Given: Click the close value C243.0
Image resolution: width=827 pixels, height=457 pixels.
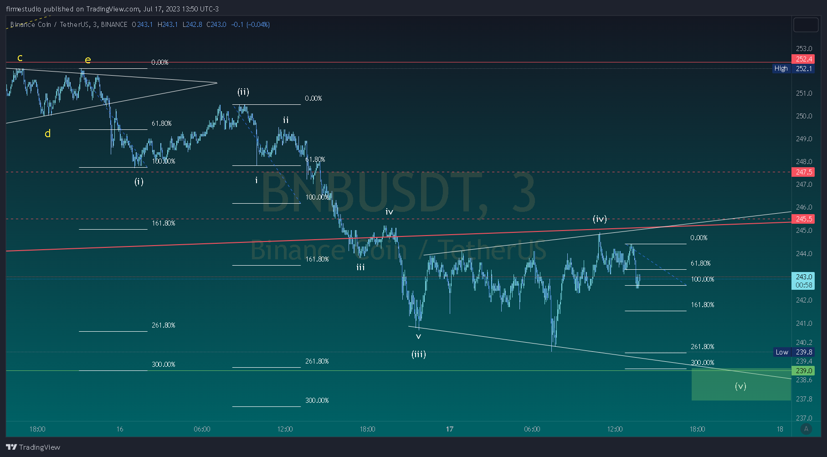Looking at the screenshot, I should coord(216,25).
